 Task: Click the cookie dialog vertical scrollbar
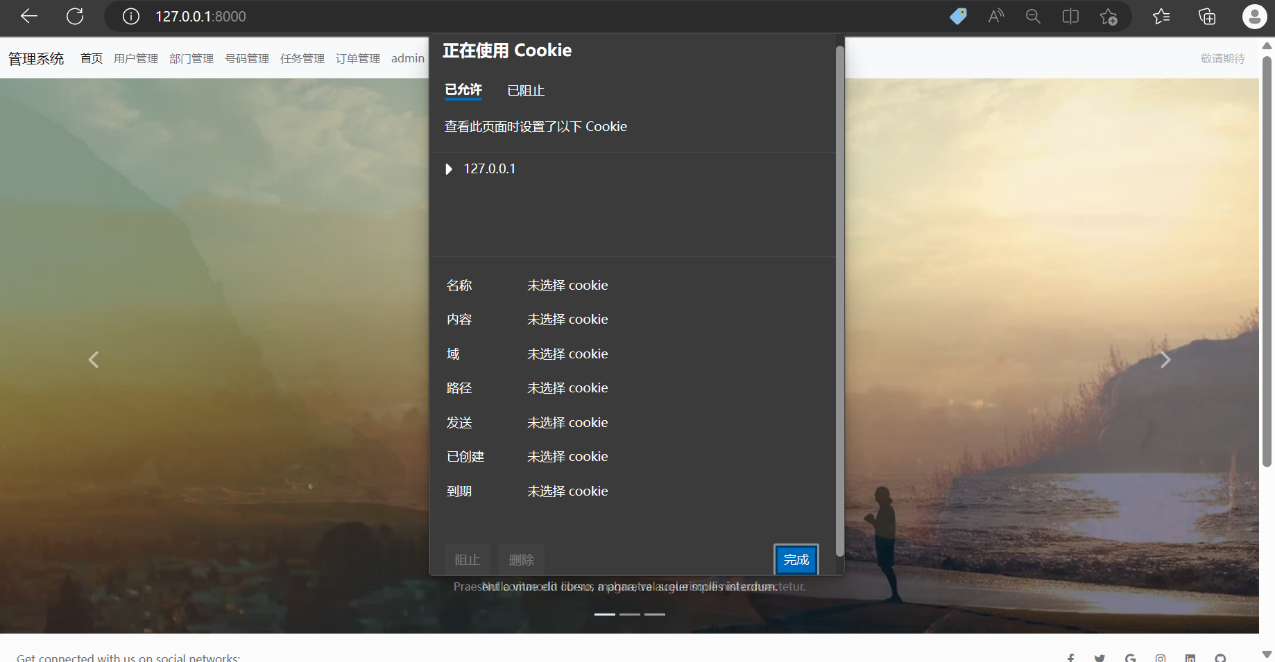tap(839, 301)
